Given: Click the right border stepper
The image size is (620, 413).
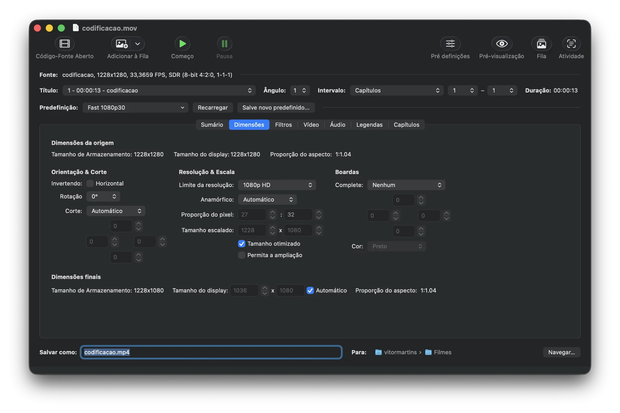Looking at the screenshot, I should pyautogui.click(x=446, y=215).
